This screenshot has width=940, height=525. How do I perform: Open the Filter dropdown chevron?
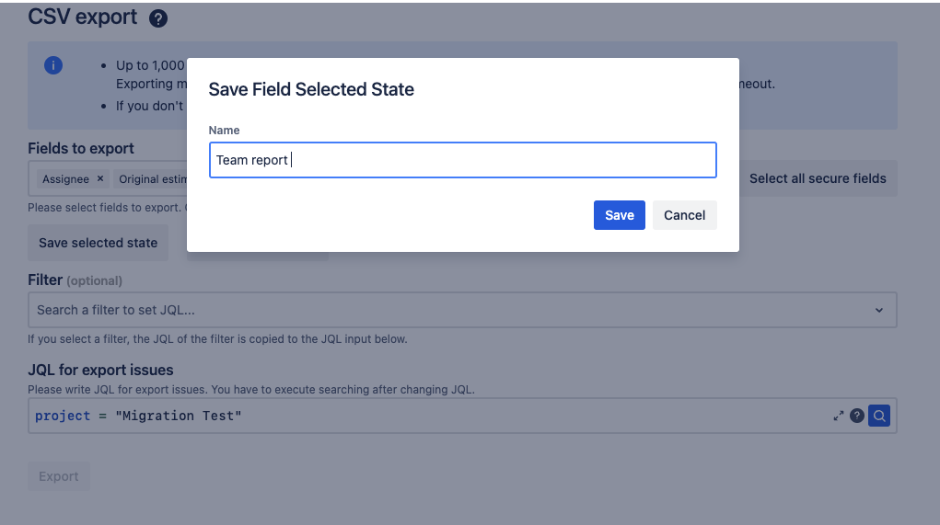click(x=879, y=310)
